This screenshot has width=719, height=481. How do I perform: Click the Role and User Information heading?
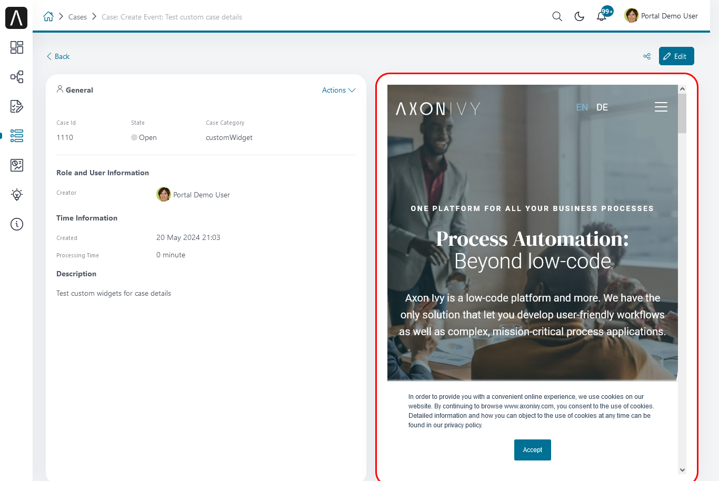pos(103,173)
